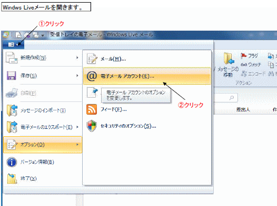
Task: Open メール(M)... options
Action: tap(147, 59)
